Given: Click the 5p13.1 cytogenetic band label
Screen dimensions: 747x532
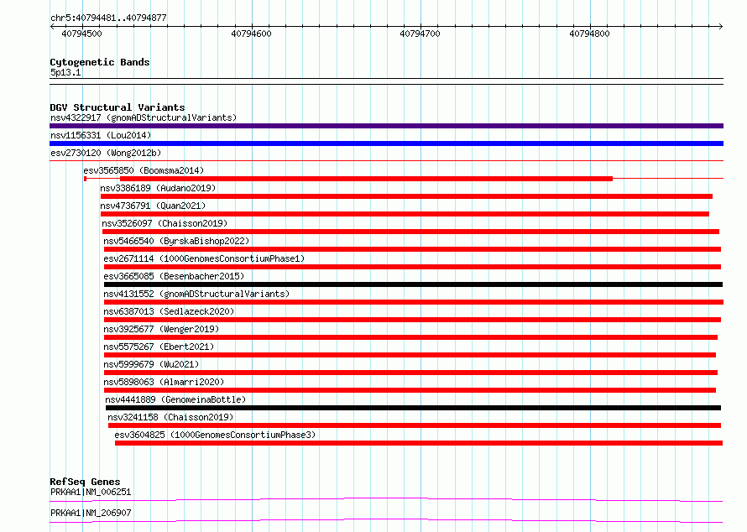Looking at the screenshot, I should [65, 72].
